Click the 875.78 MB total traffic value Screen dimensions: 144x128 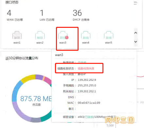[36, 99]
